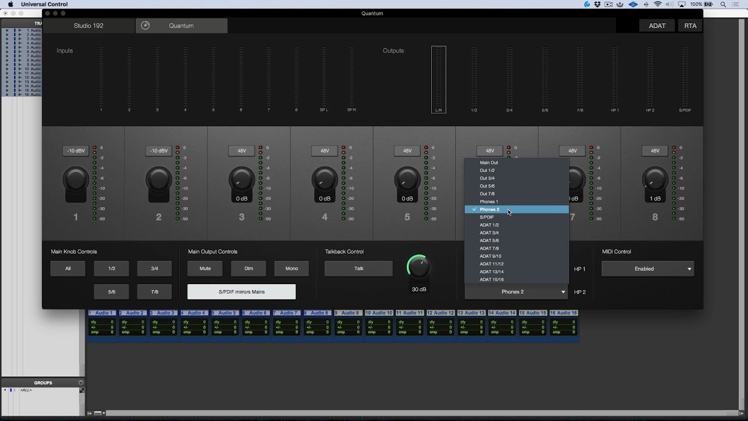Viewport: 748px width, 421px height.
Task: Enable 48V phantom power on channel 8
Action: (655, 151)
